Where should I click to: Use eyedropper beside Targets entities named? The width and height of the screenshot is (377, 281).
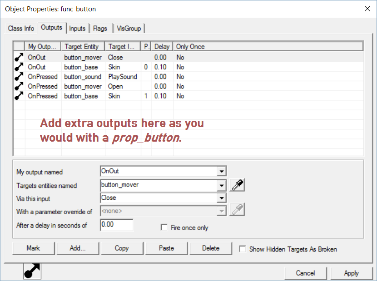[x=237, y=185]
